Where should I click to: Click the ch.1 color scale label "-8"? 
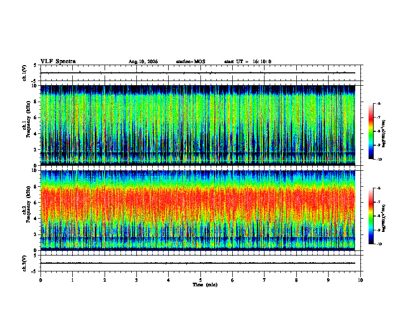point(378,131)
